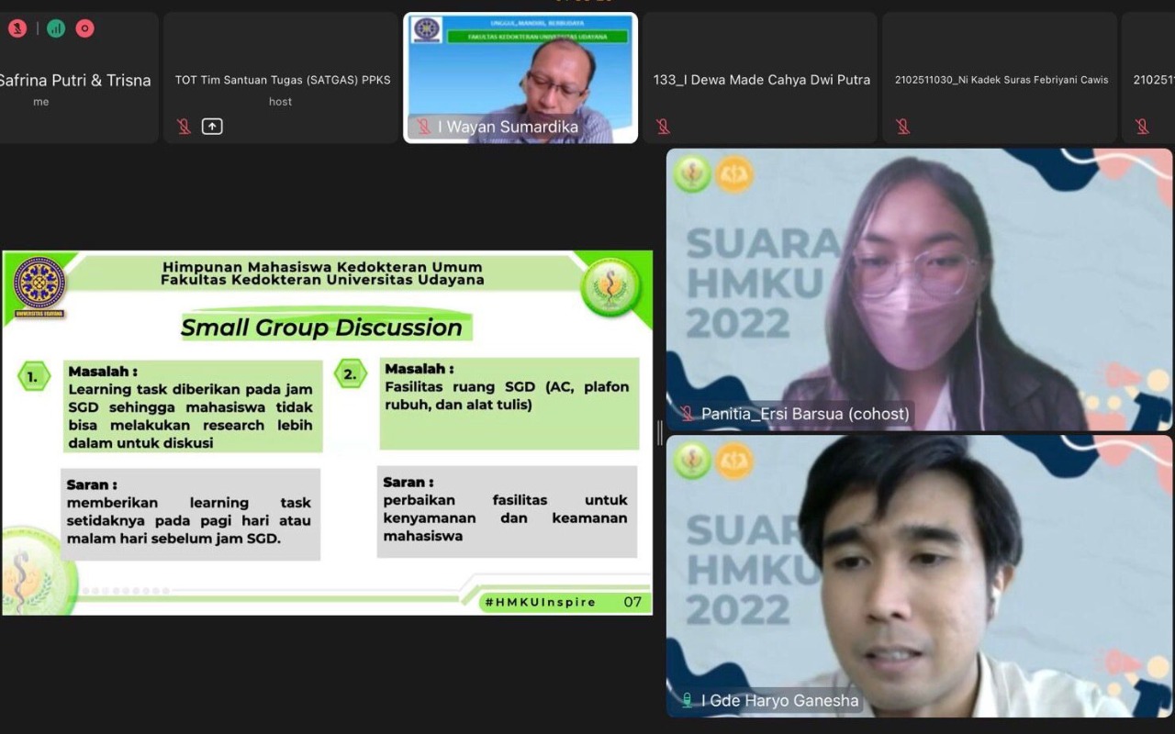Select the Panitia_Ersi Barsua cohost video
1175x734 pixels.
[919, 289]
